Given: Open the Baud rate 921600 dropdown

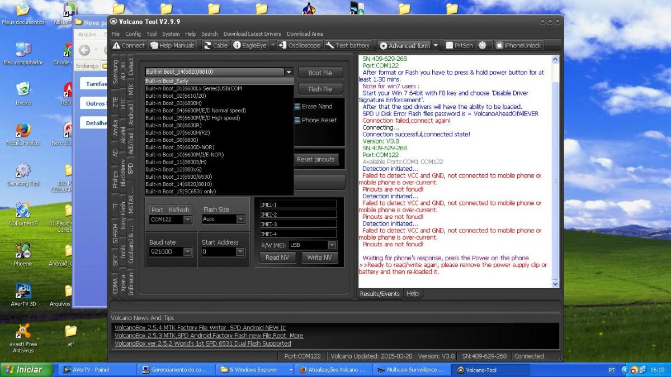Looking at the screenshot, I should click(x=188, y=252).
